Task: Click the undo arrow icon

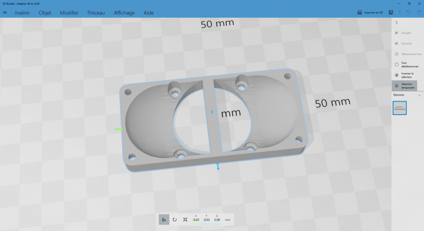Action: click(408, 12)
